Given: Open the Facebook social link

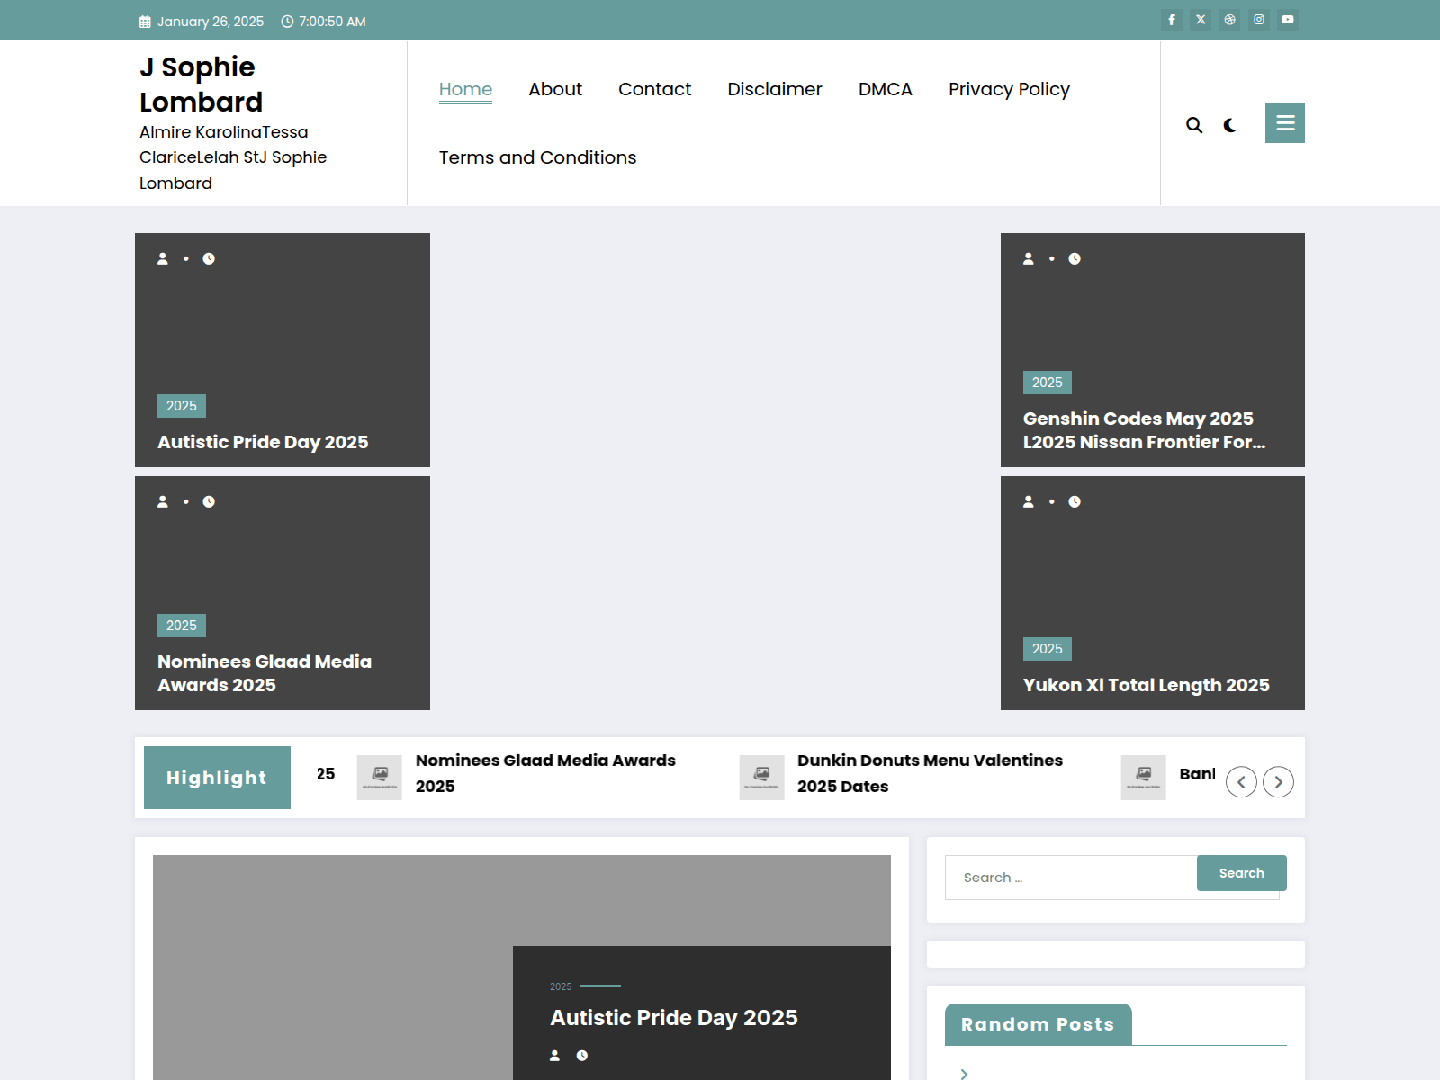Looking at the screenshot, I should [1172, 20].
